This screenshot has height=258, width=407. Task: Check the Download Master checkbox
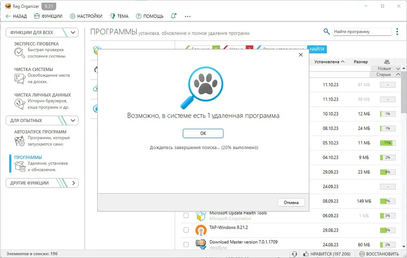pos(186,245)
